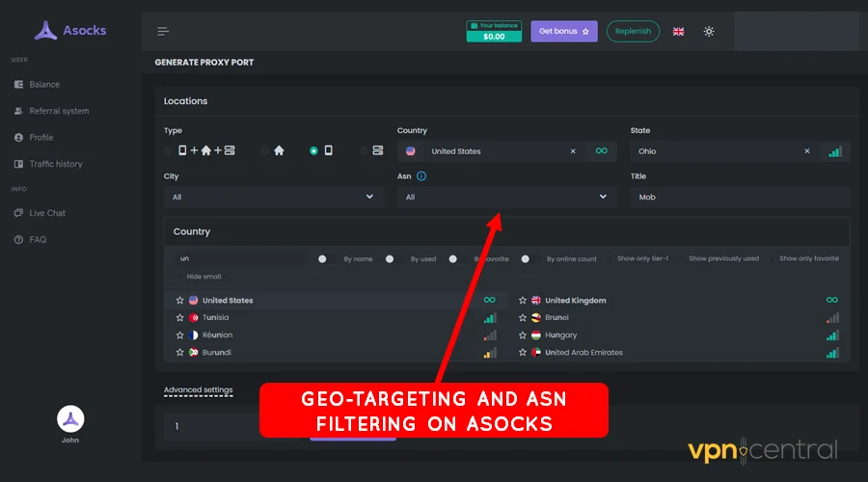
Task: Click the Hungary signal strength icon
Action: pos(832,335)
